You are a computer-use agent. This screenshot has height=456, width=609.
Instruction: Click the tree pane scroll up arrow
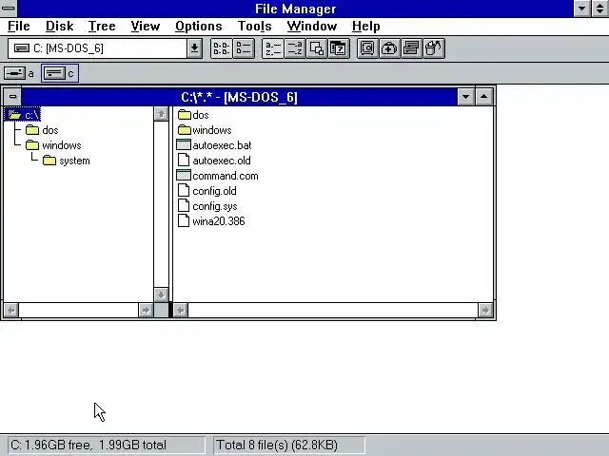161,114
